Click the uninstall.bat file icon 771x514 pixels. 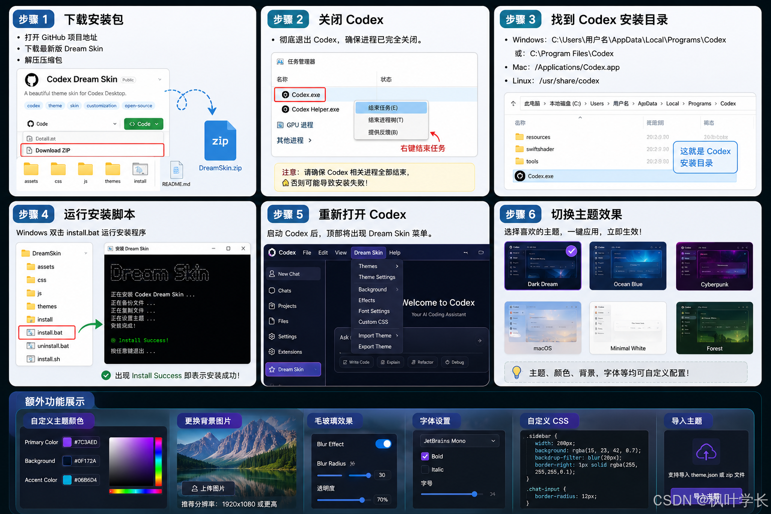pyautogui.click(x=31, y=346)
